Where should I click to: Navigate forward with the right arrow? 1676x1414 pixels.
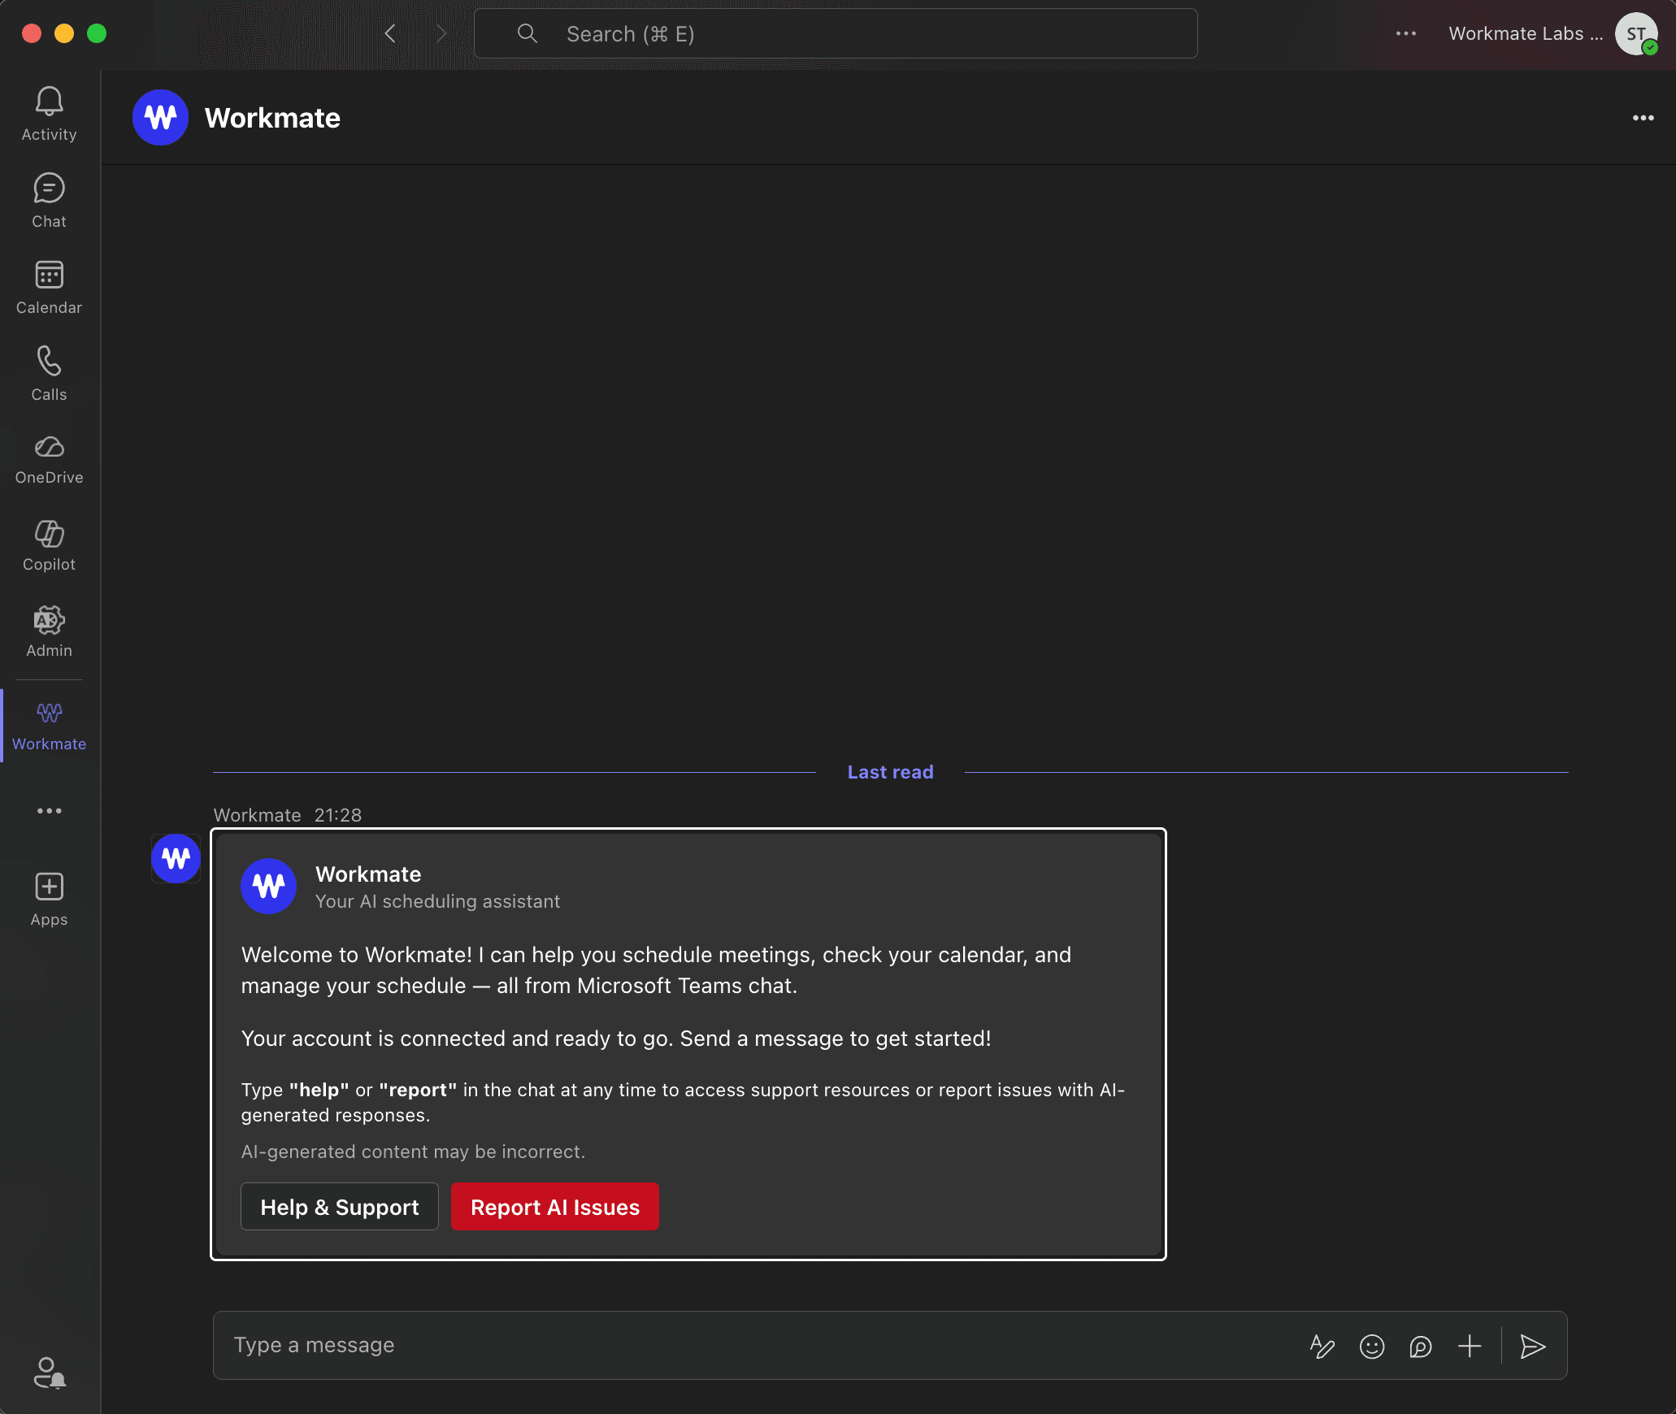pyautogui.click(x=441, y=33)
